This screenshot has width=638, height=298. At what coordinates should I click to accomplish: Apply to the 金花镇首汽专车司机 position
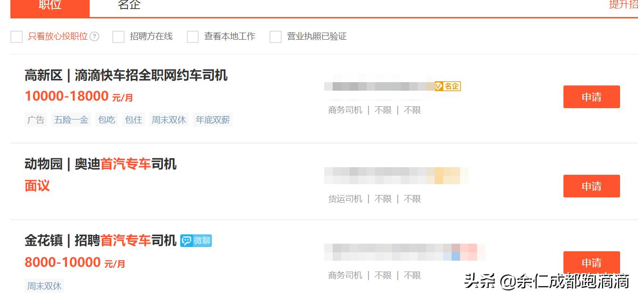click(591, 263)
